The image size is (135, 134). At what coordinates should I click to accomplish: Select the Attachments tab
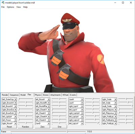(x=55, y=95)
